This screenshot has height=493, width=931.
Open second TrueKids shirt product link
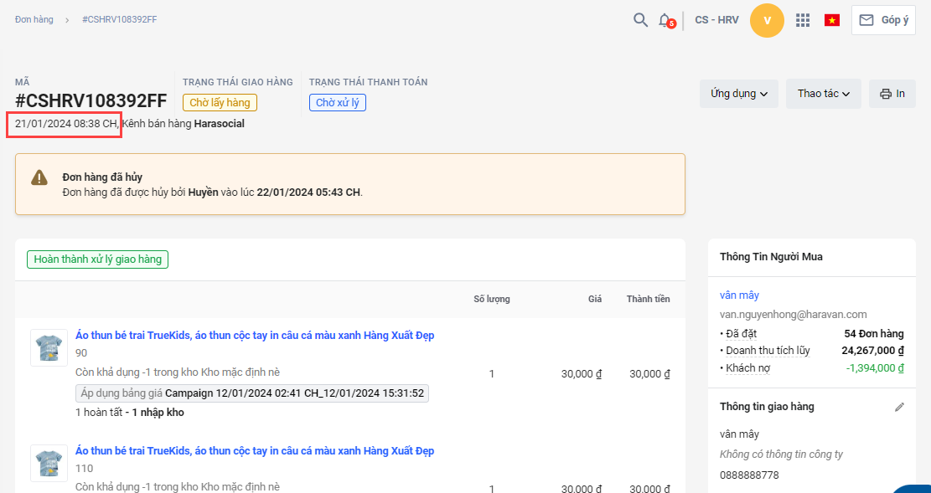255,451
